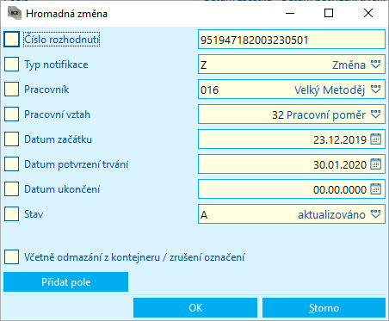Click the Změna value text
The image size is (389, 321).
(x=349, y=65)
